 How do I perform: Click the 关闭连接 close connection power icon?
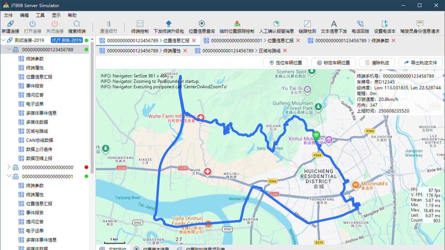[55, 24]
